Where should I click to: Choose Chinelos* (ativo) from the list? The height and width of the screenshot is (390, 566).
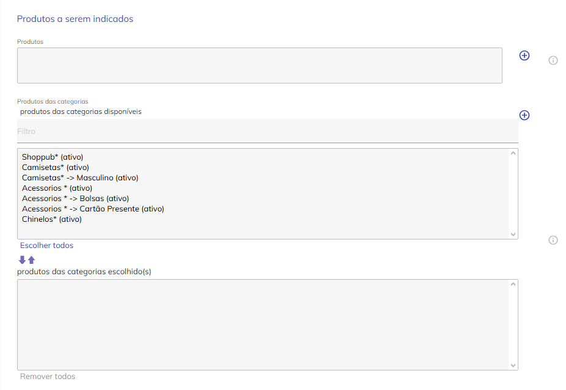(51, 219)
